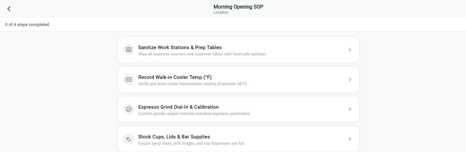
Task: Open Espresso Grind Dial-In & Calibration title
Action: click(x=178, y=107)
